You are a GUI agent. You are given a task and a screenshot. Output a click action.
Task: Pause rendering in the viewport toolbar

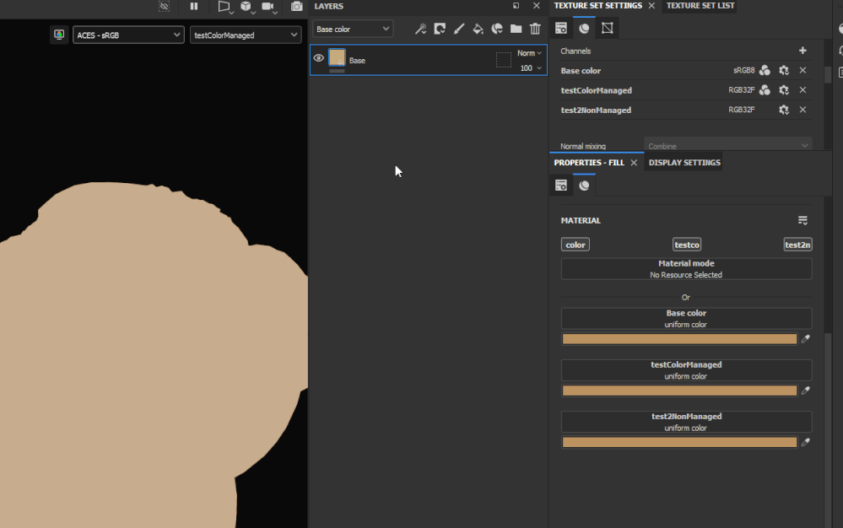point(194,7)
